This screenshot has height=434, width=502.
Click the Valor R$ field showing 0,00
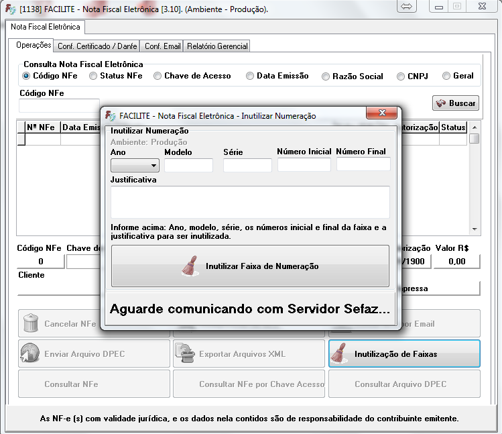pos(457,262)
